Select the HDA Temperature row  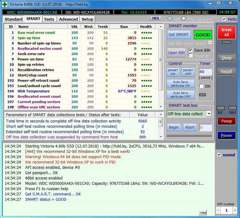click(x=81, y=91)
